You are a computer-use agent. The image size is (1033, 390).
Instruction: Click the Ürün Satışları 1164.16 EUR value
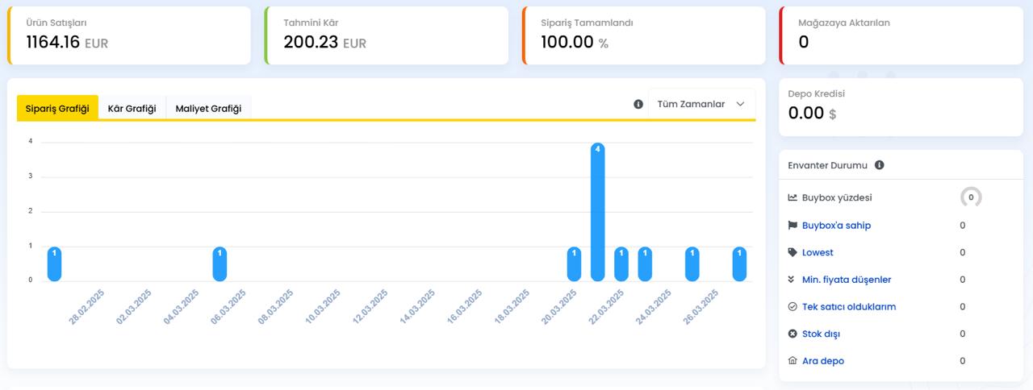click(x=67, y=43)
